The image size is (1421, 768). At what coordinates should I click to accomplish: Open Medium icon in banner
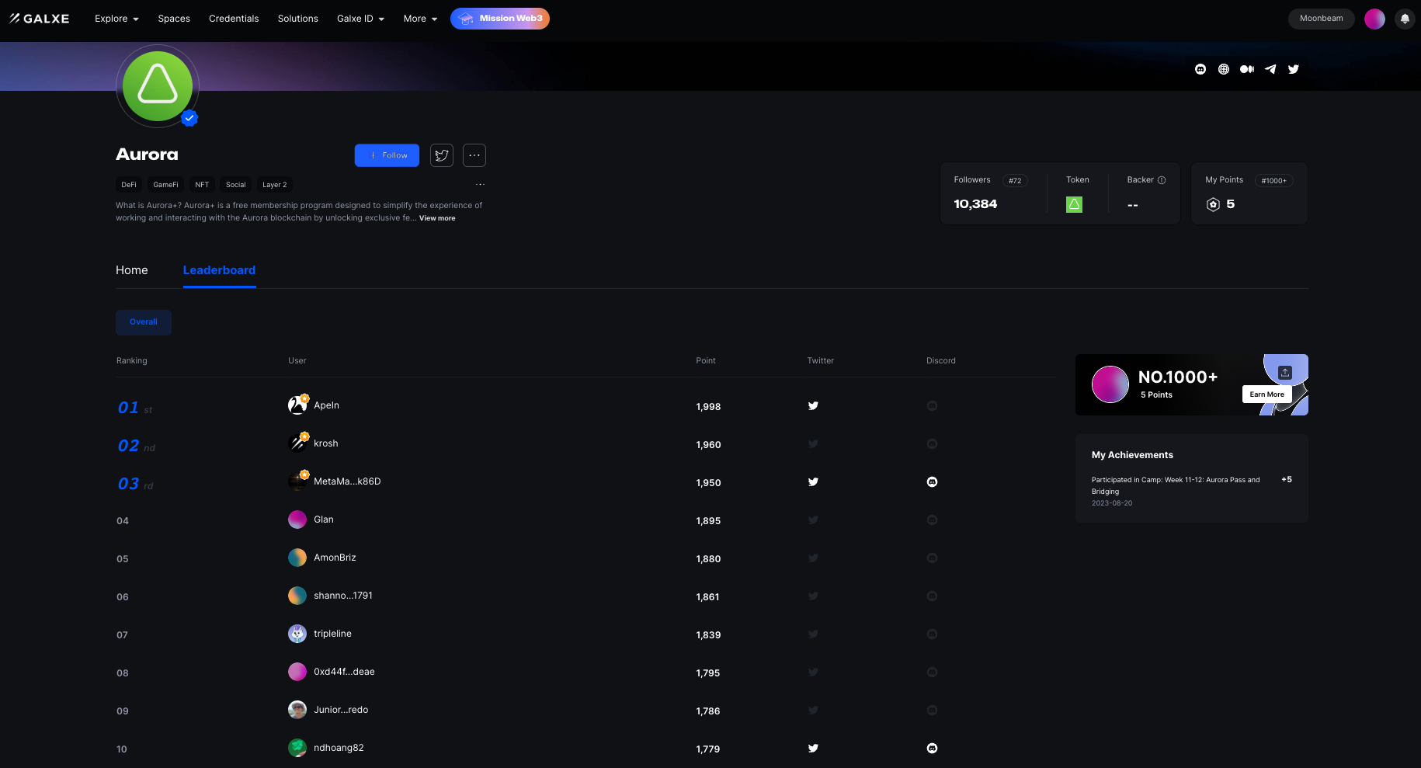pos(1247,69)
